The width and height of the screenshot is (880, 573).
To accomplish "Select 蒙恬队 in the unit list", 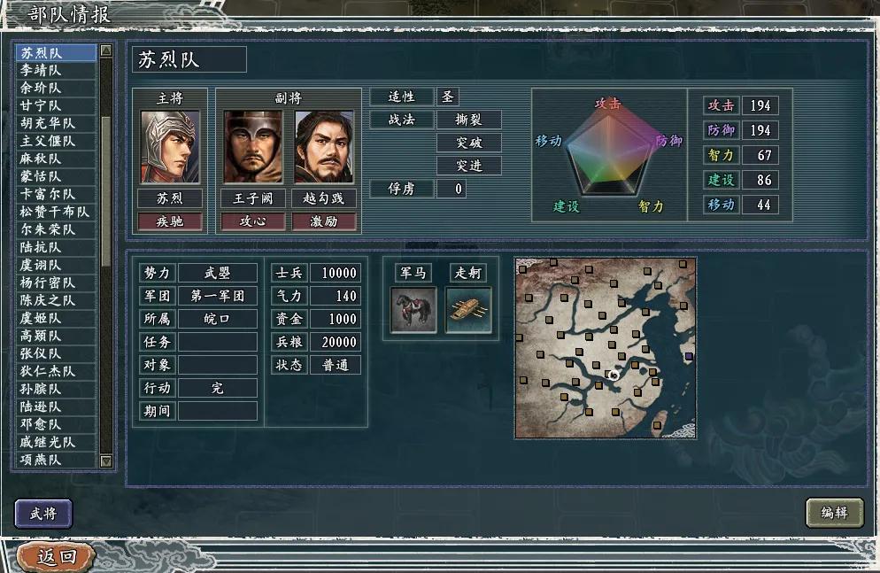I will click(56, 176).
